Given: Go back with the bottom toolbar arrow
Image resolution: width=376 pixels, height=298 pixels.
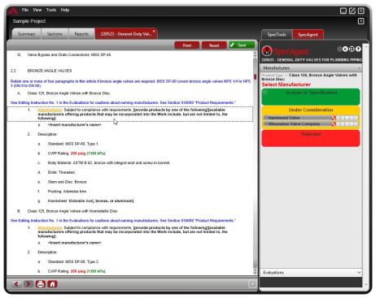Looking at the screenshot, I should pyautogui.click(x=16, y=283).
